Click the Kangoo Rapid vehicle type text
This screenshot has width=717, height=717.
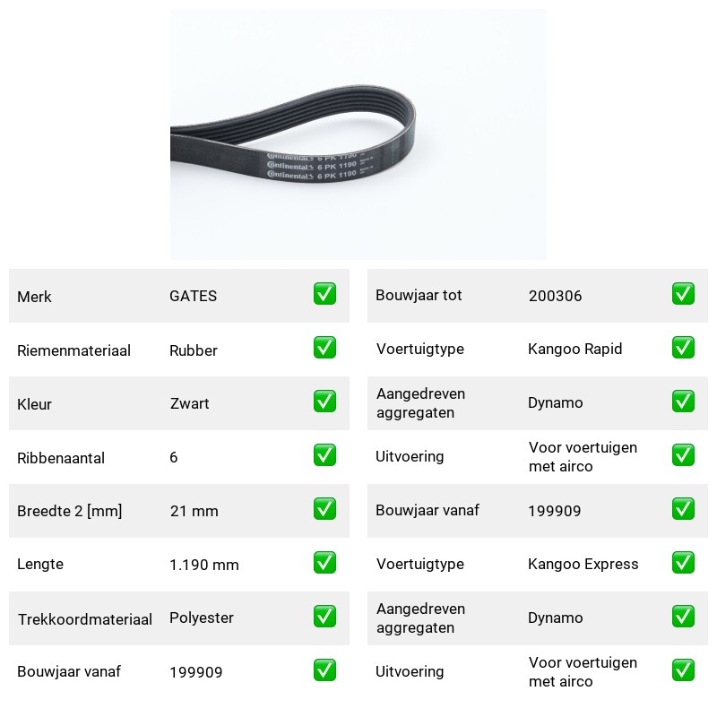(x=574, y=349)
